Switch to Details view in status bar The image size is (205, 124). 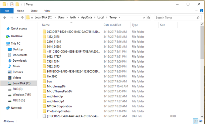click(195, 121)
